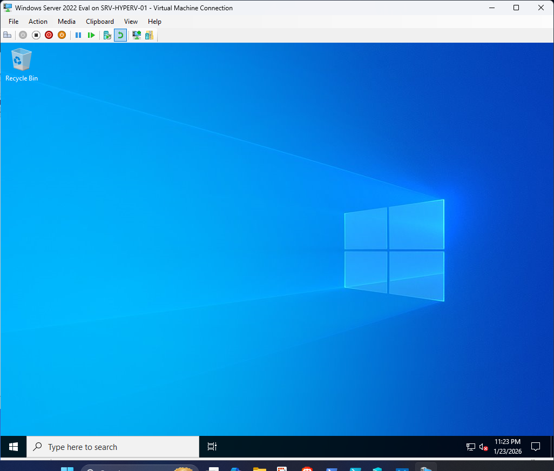Open the Resume playback icon
Image resolution: width=554 pixels, height=471 pixels.
click(x=91, y=35)
